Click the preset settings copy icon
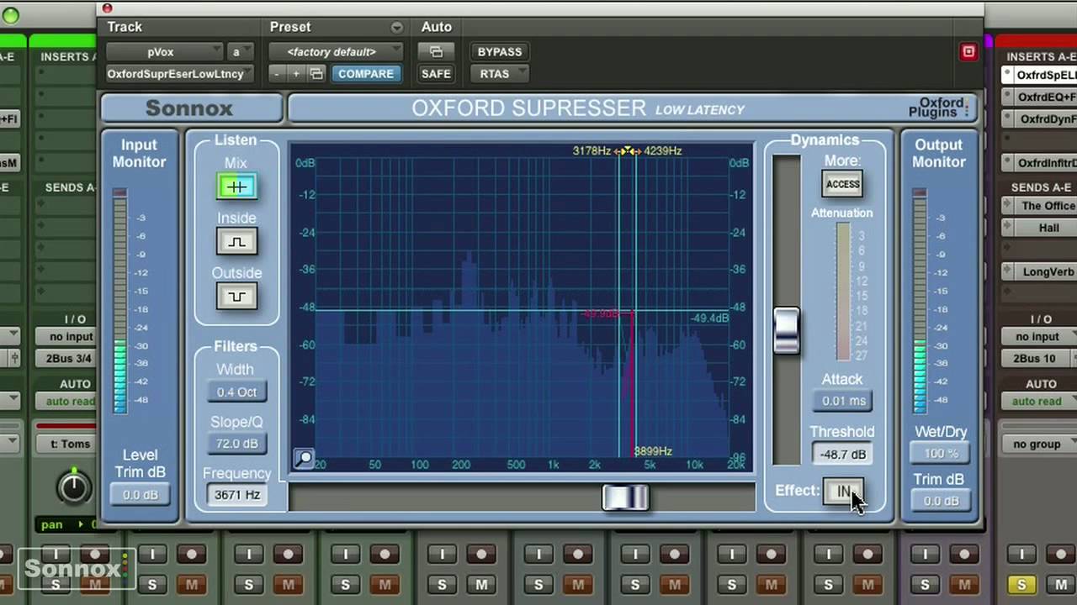The width and height of the screenshot is (1077, 605). pyautogui.click(x=316, y=74)
